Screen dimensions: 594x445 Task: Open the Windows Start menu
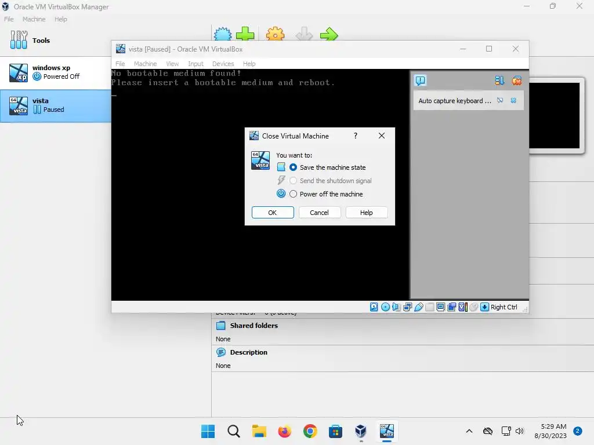coord(208,431)
